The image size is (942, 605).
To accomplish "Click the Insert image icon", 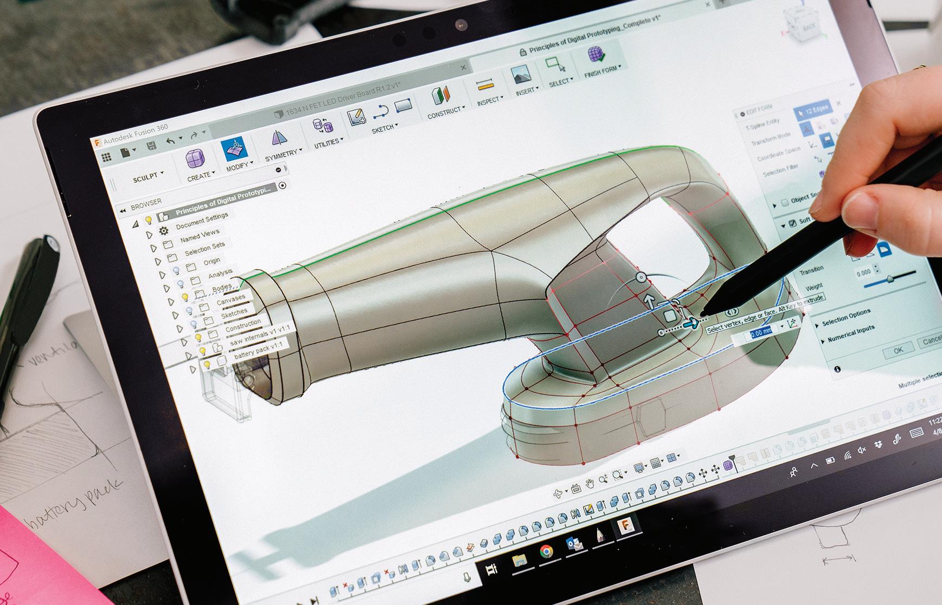I will 521,74.
